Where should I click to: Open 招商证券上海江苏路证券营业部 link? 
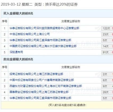(x=36, y=74)
